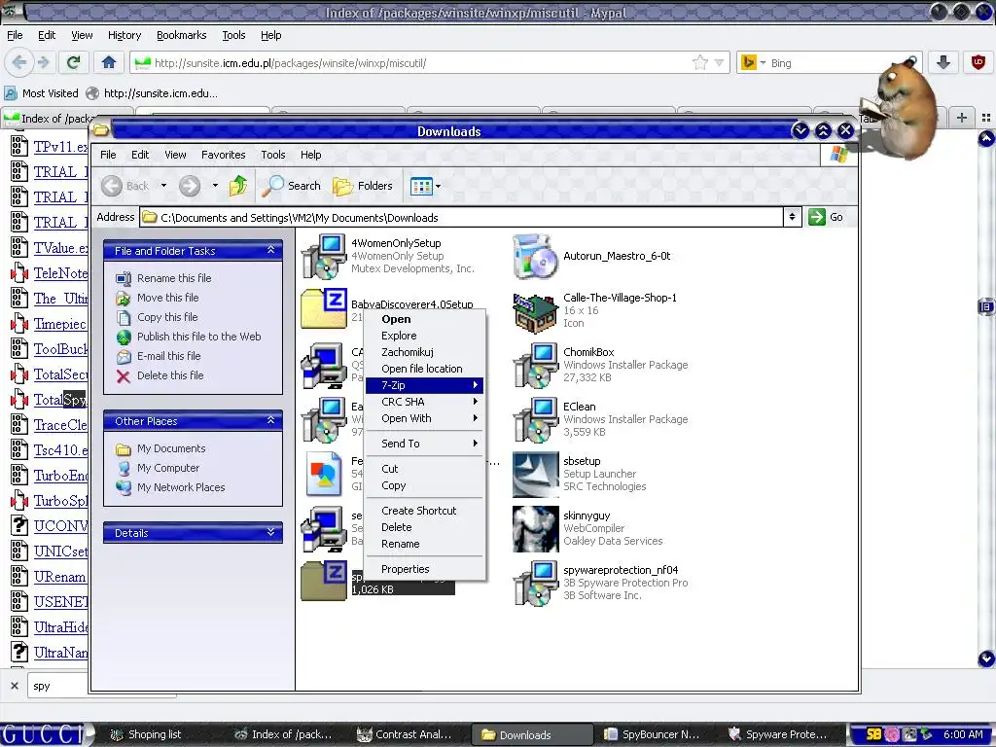996x747 pixels.
Task: Open browser downloads arrow icon
Action: (943, 62)
